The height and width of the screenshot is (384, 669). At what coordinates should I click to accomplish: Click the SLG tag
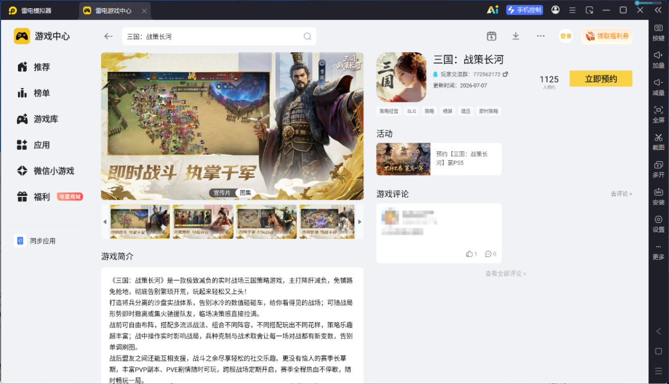click(x=411, y=111)
